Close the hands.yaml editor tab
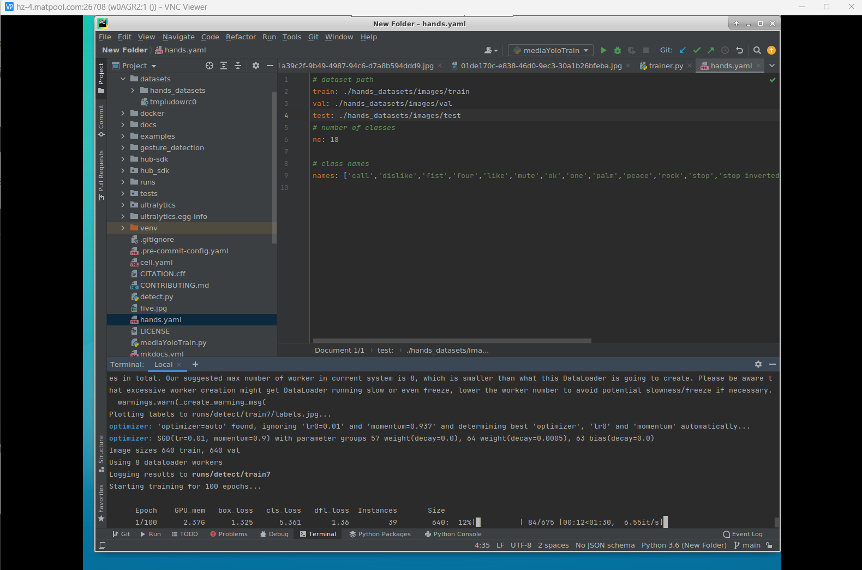This screenshot has width=862, height=570. tap(758, 66)
